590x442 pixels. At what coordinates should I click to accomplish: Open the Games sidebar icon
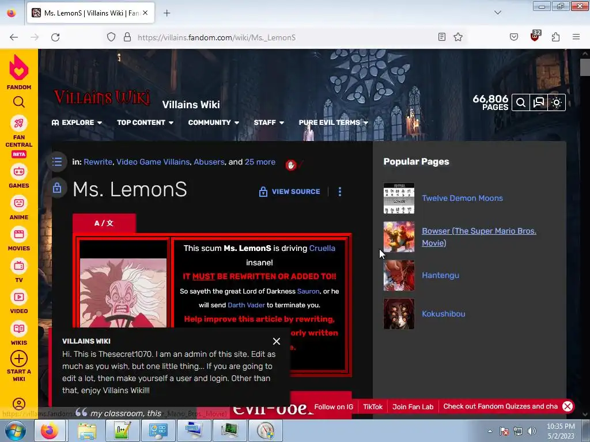pos(19,172)
